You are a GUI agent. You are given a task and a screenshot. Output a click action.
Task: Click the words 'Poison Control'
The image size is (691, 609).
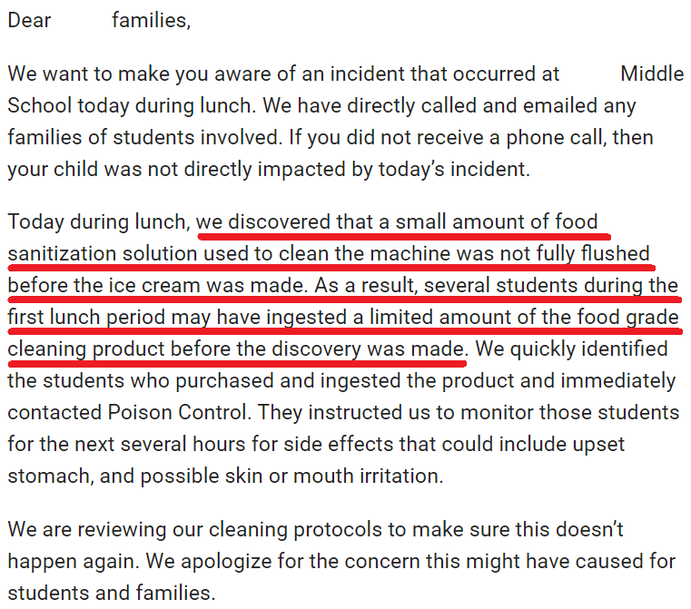tap(177, 413)
